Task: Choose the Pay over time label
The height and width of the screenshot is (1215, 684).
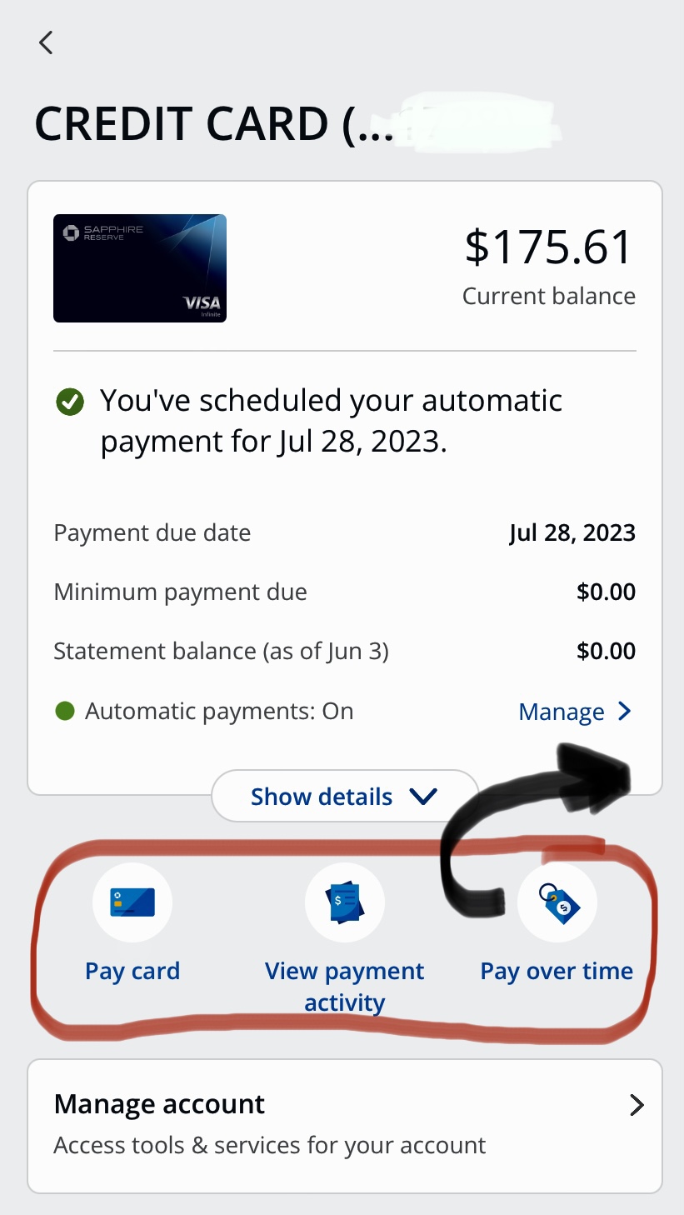Action: pyautogui.click(x=557, y=971)
